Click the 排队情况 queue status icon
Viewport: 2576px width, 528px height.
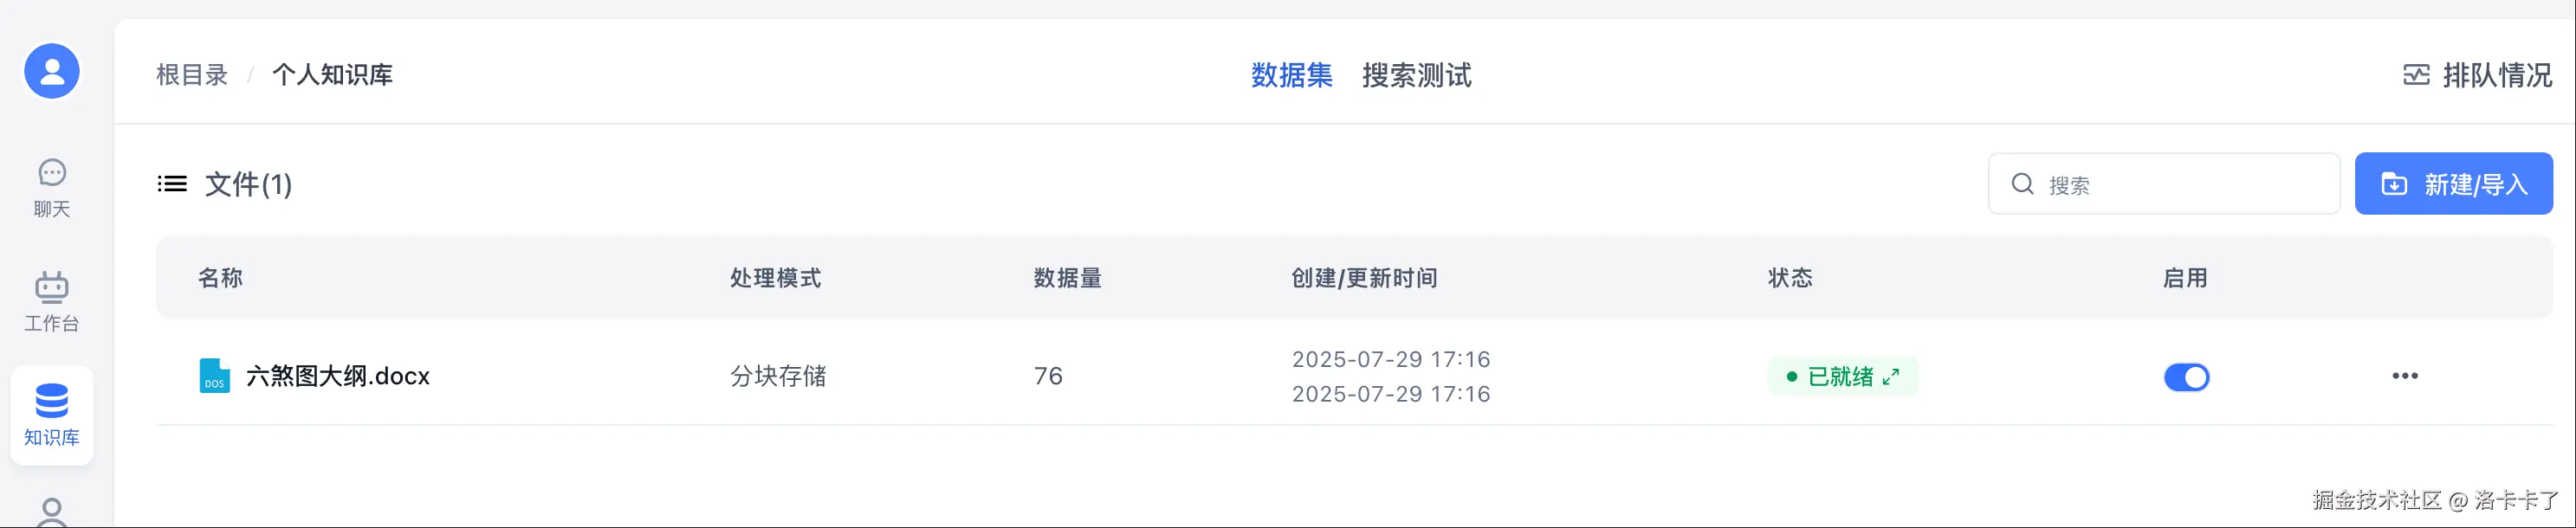[2416, 75]
